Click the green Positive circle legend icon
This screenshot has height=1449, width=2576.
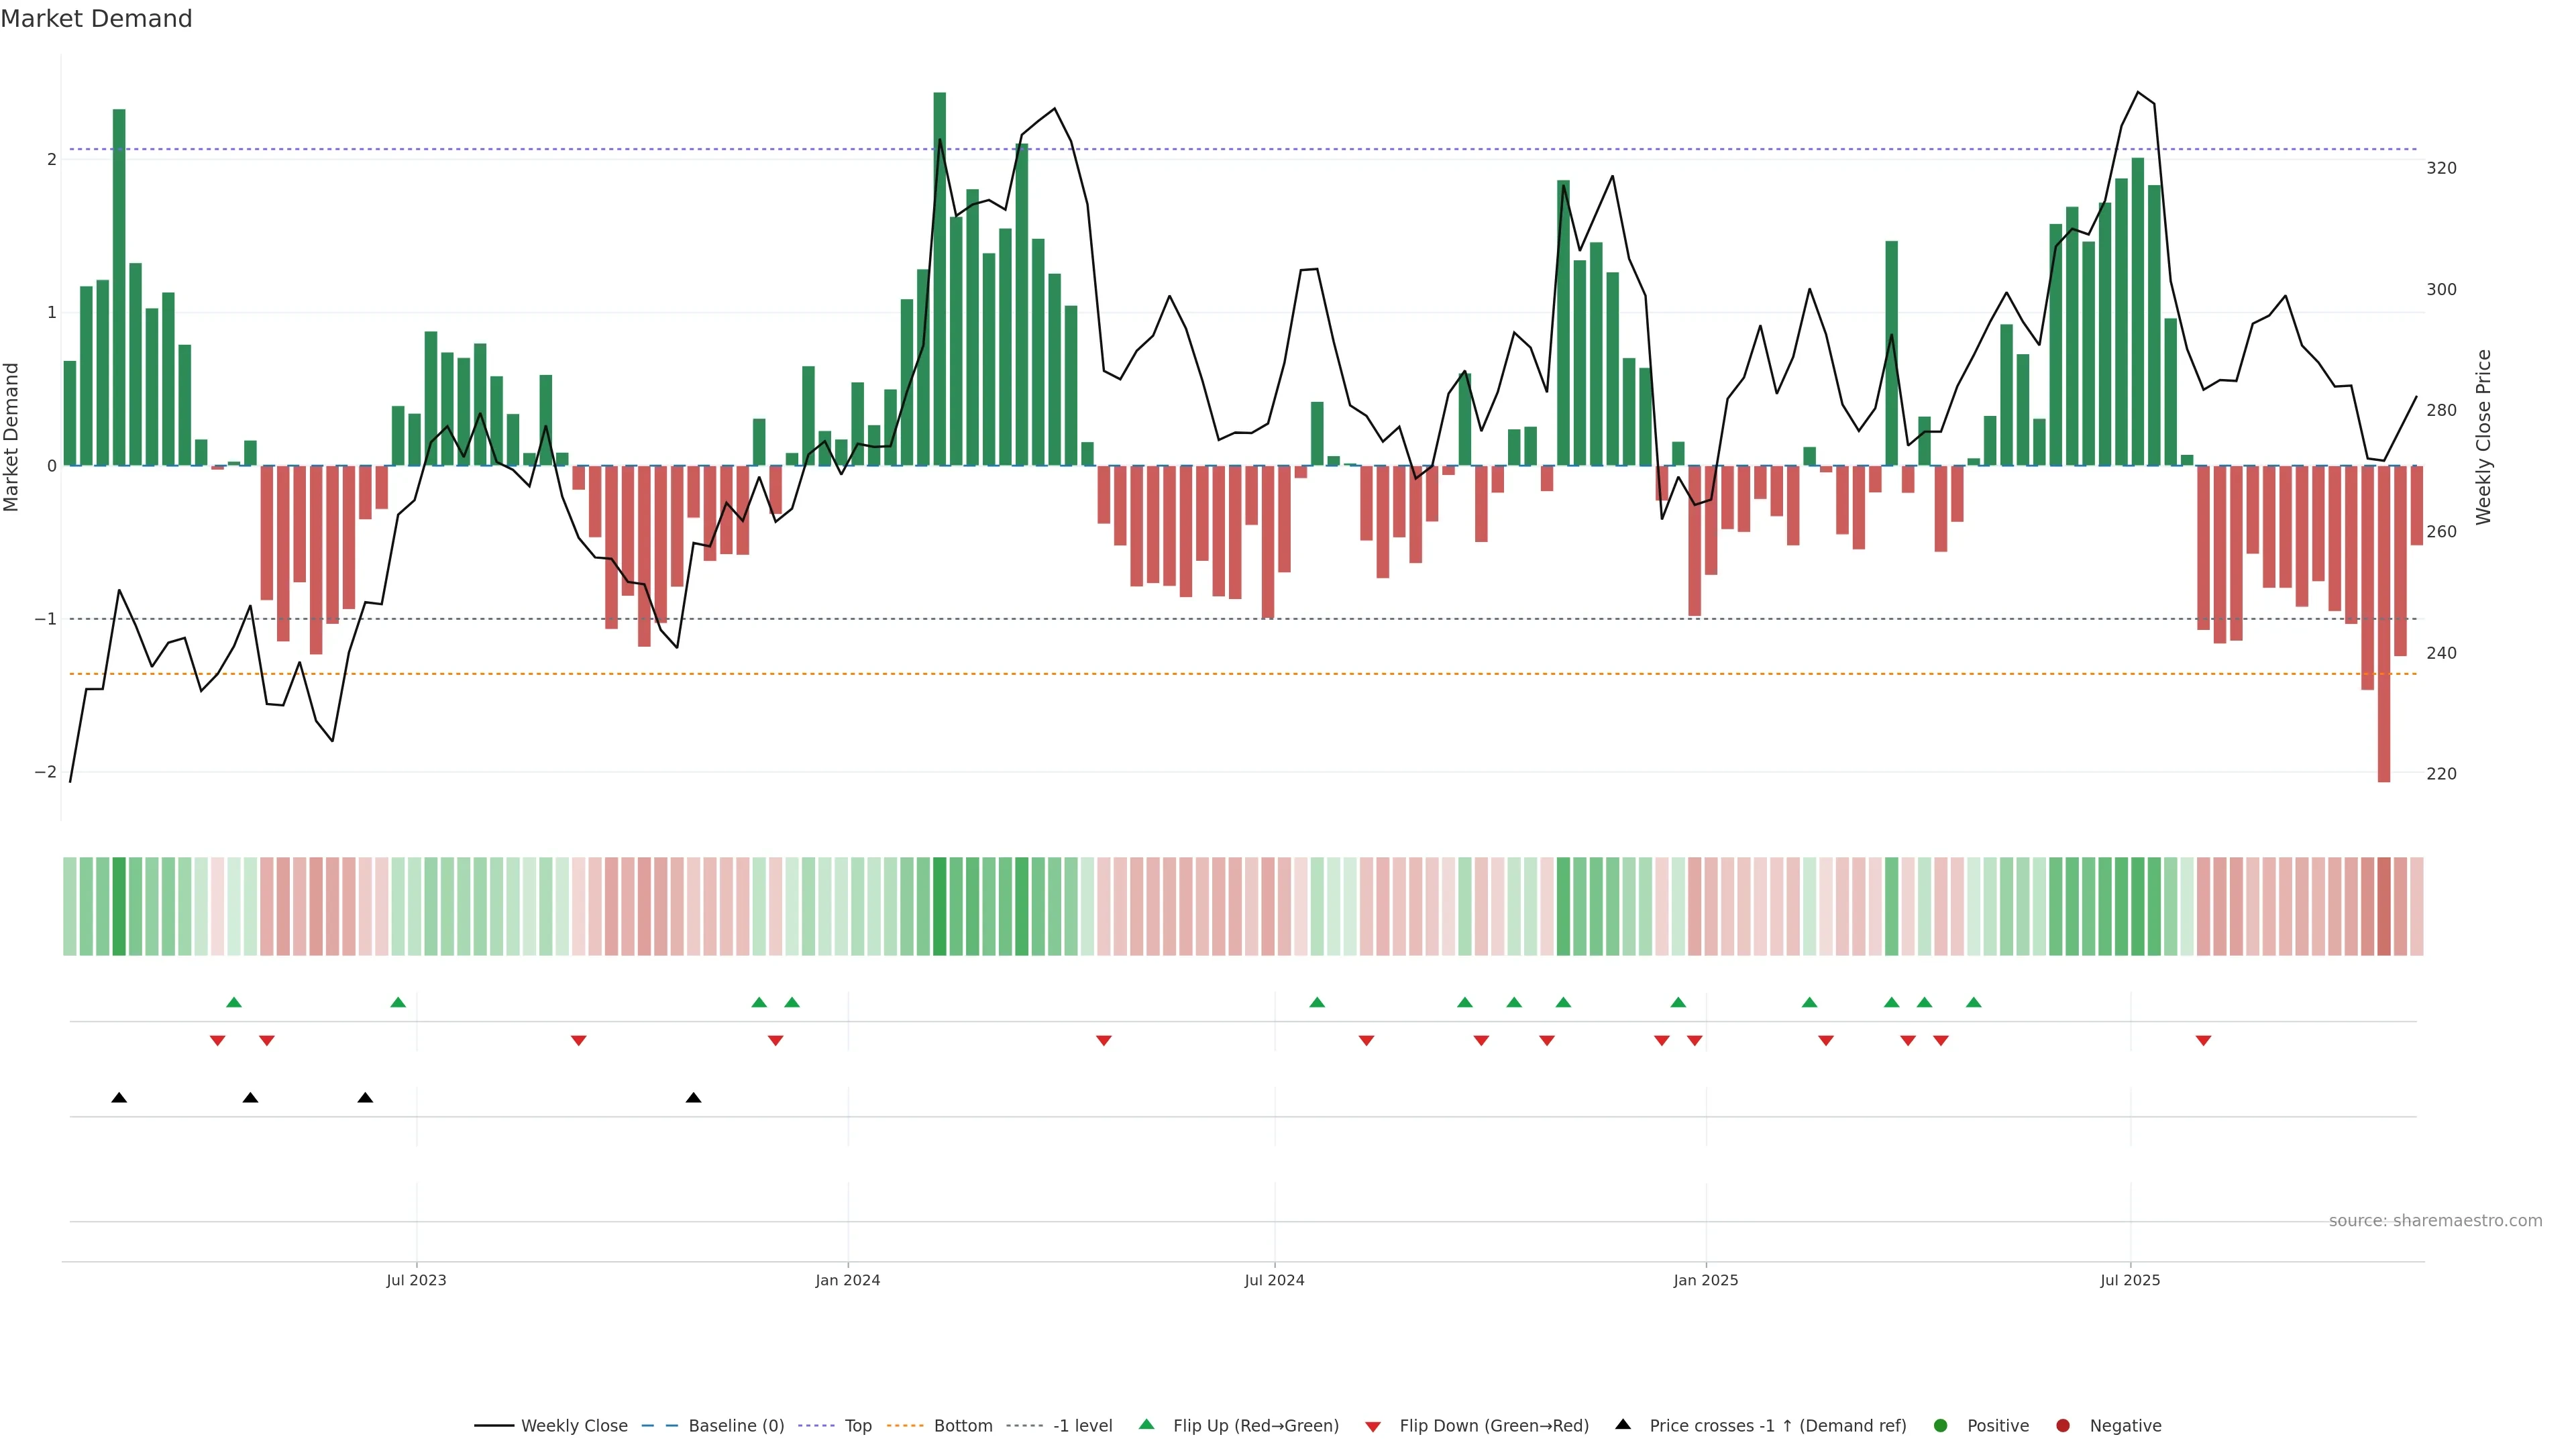(1941, 1426)
